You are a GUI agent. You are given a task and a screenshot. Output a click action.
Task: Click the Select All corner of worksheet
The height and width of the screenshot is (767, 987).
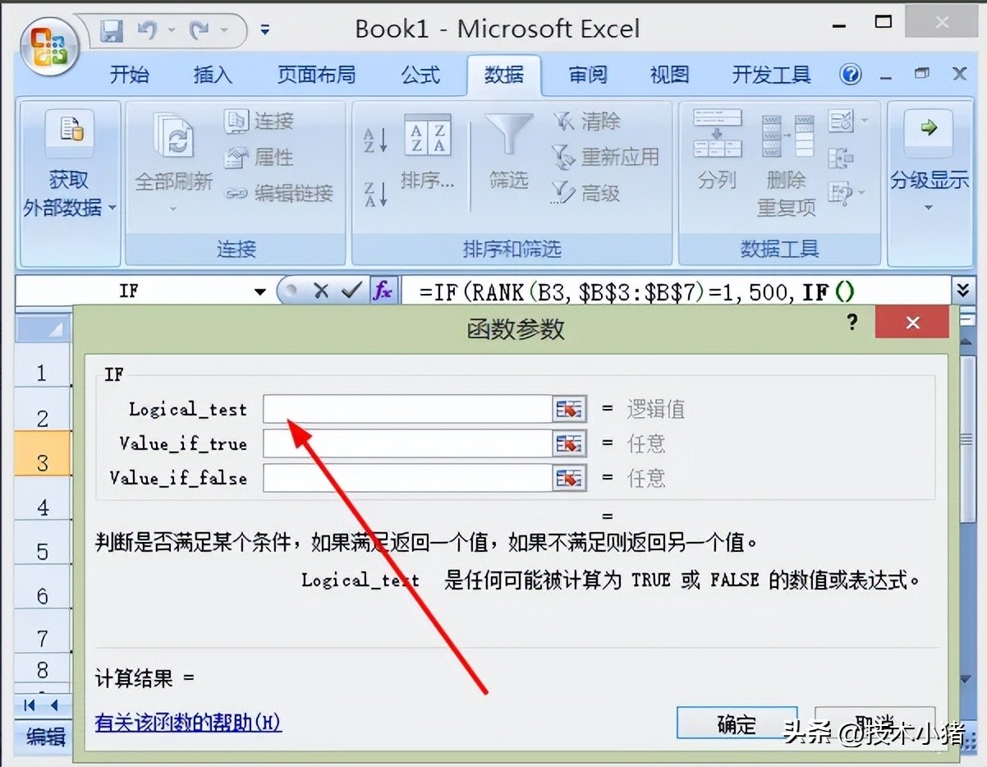pos(44,328)
